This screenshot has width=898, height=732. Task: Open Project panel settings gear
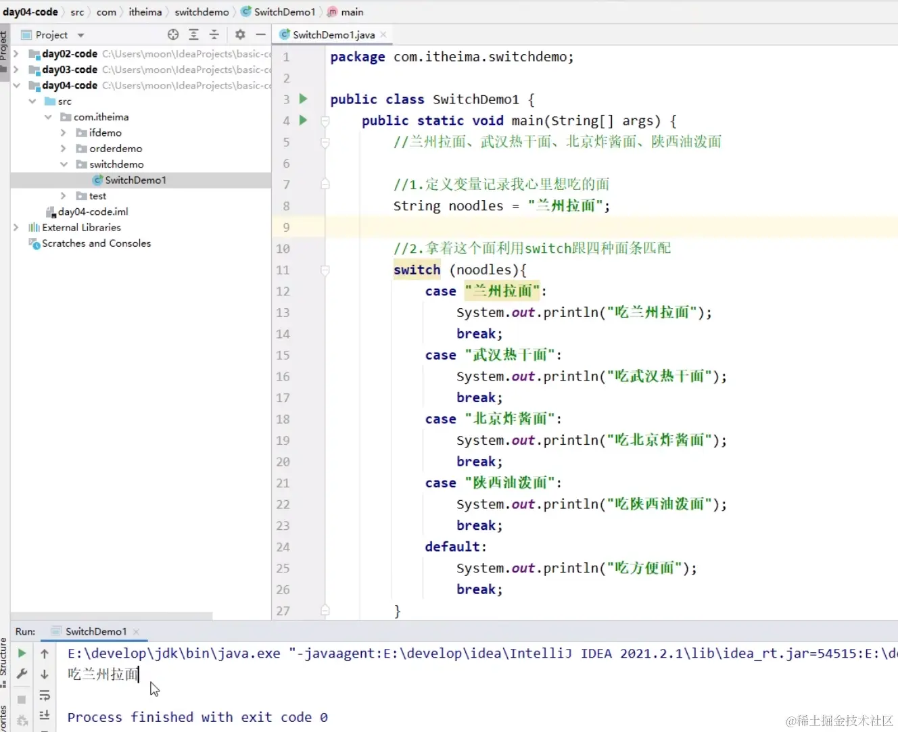240,34
